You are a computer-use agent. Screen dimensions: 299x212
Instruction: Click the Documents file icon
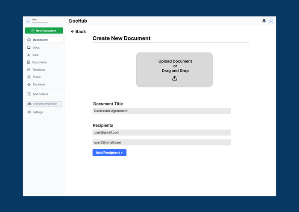click(29, 62)
